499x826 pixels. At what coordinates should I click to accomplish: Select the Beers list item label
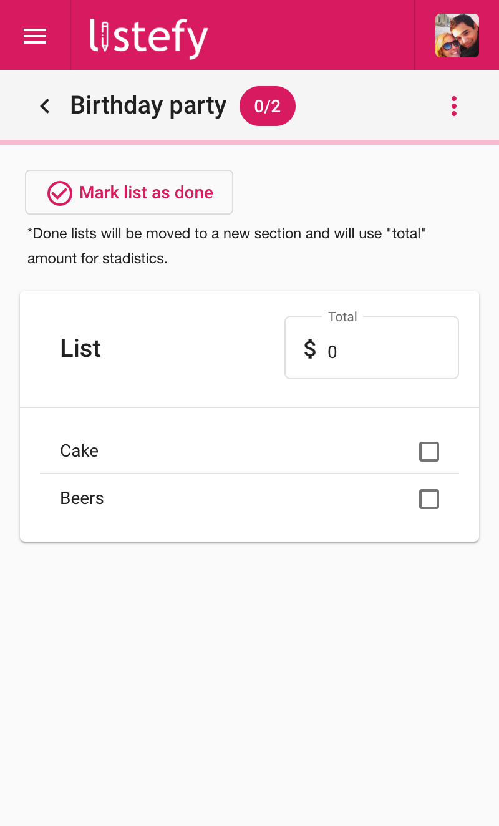click(82, 498)
